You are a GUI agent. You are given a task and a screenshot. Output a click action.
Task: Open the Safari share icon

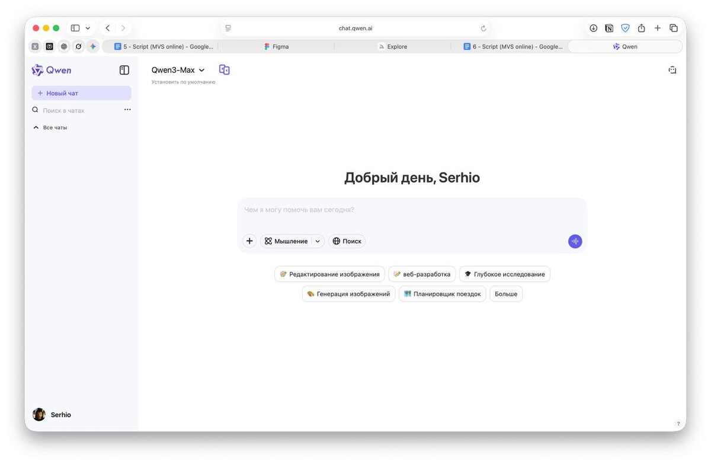(642, 28)
